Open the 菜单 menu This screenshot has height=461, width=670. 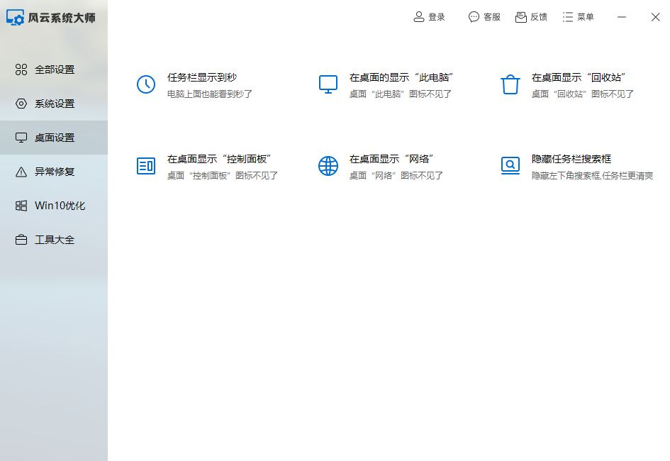coord(578,17)
